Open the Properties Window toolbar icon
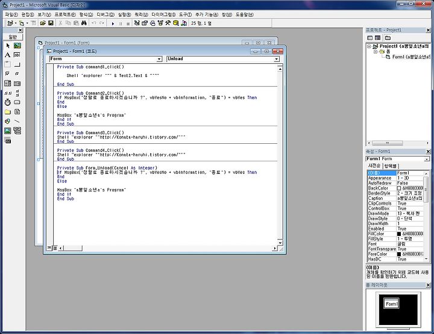The height and width of the screenshot is (334, 434). tap(145, 23)
